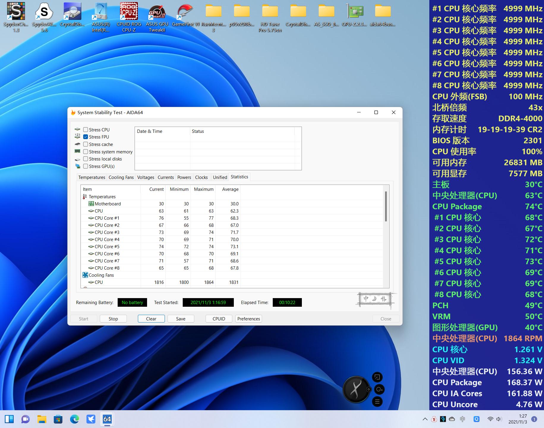Screen dimensions: 544x428
Task: Click the Windows Start button
Action: click(x=9, y=419)
